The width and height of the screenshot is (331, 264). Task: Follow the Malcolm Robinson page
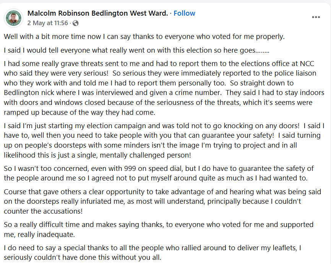[184, 13]
